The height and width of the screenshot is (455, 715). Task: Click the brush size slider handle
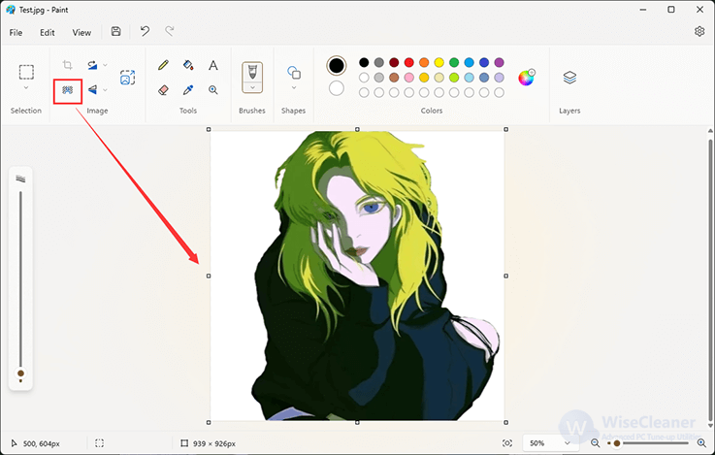(20, 374)
